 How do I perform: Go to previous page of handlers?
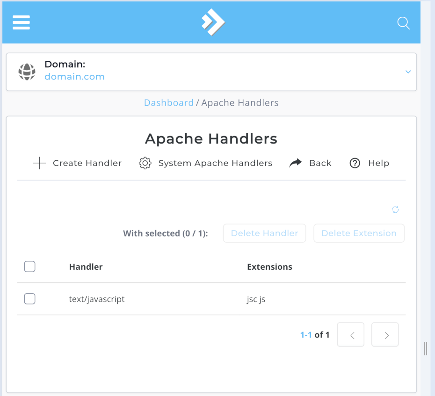pyautogui.click(x=350, y=334)
